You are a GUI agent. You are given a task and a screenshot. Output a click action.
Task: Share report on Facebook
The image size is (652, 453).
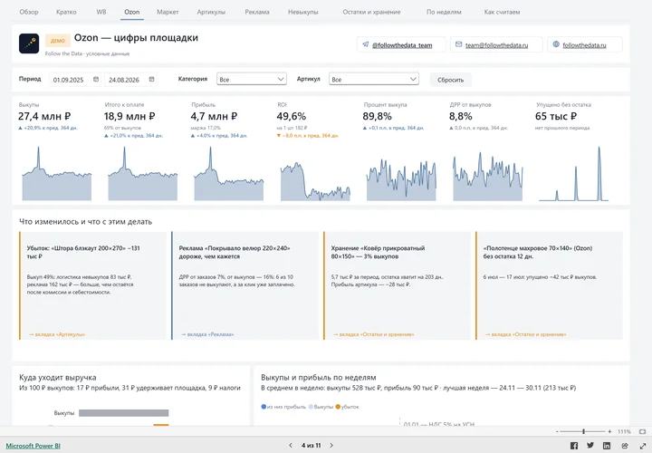pos(574,446)
